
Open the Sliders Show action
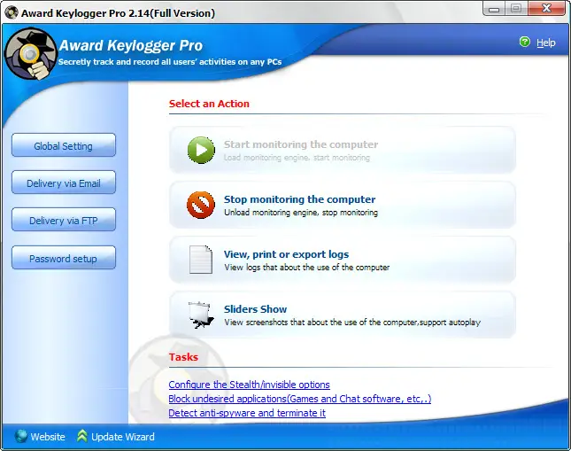tap(343, 315)
